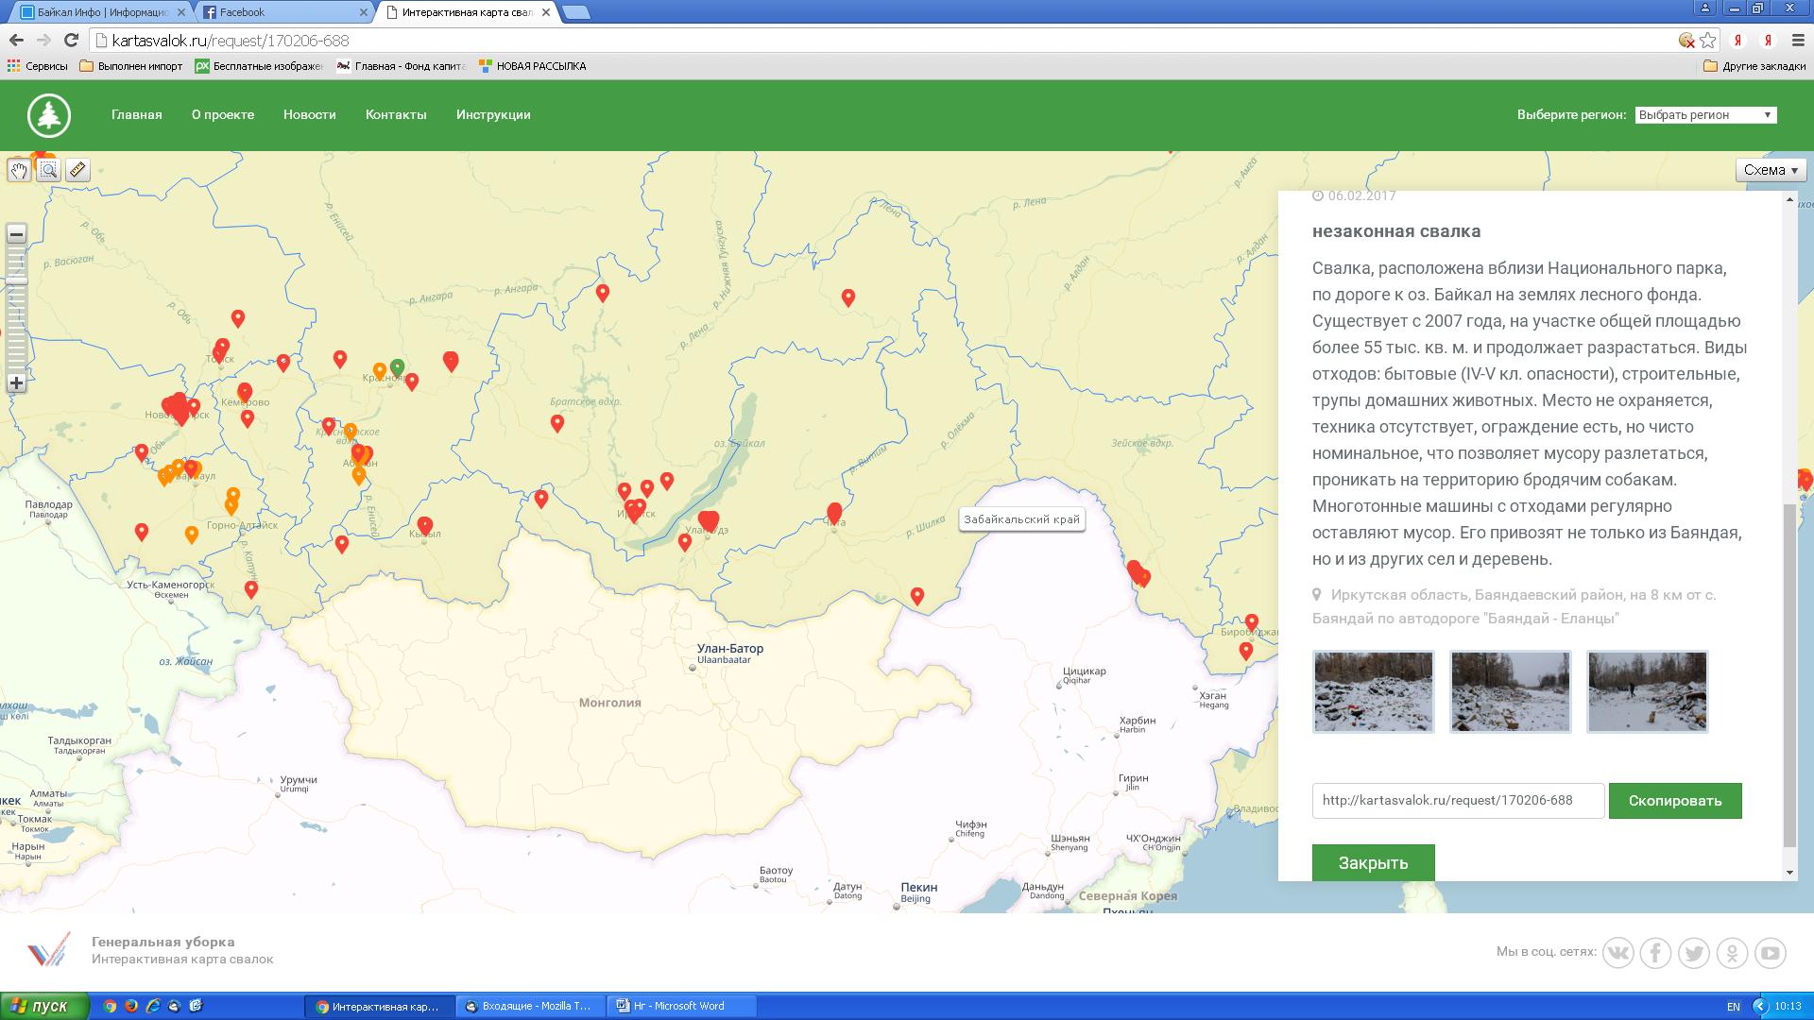Click the 'Забайкальский край' map tooltip
The height and width of the screenshot is (1020, 1814).
[x=1021, y=519]
